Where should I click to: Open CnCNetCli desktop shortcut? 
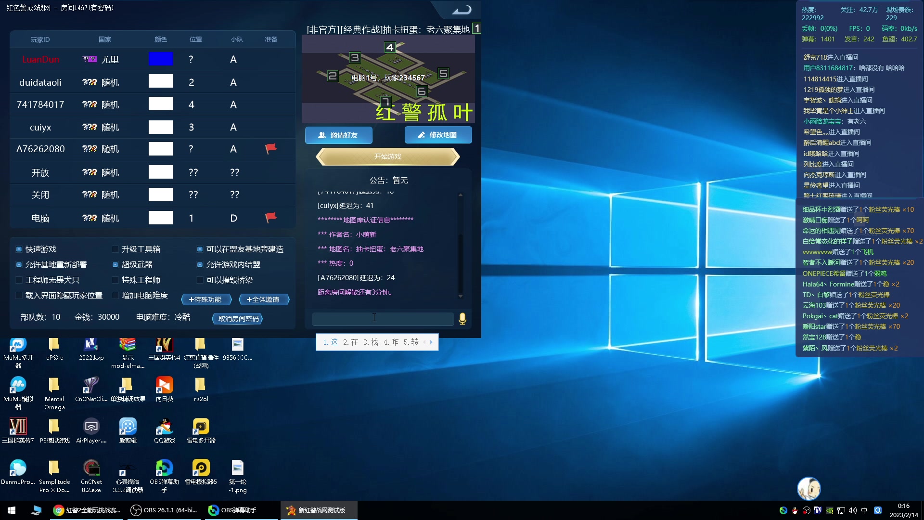click(91, 390)
